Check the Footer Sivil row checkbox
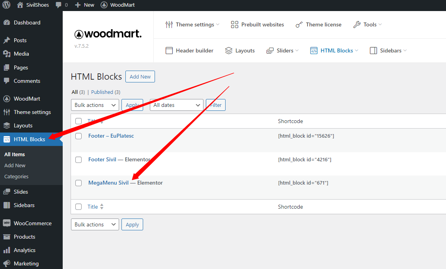This screenshot has width=446, height=269. (x=78, y=159)
